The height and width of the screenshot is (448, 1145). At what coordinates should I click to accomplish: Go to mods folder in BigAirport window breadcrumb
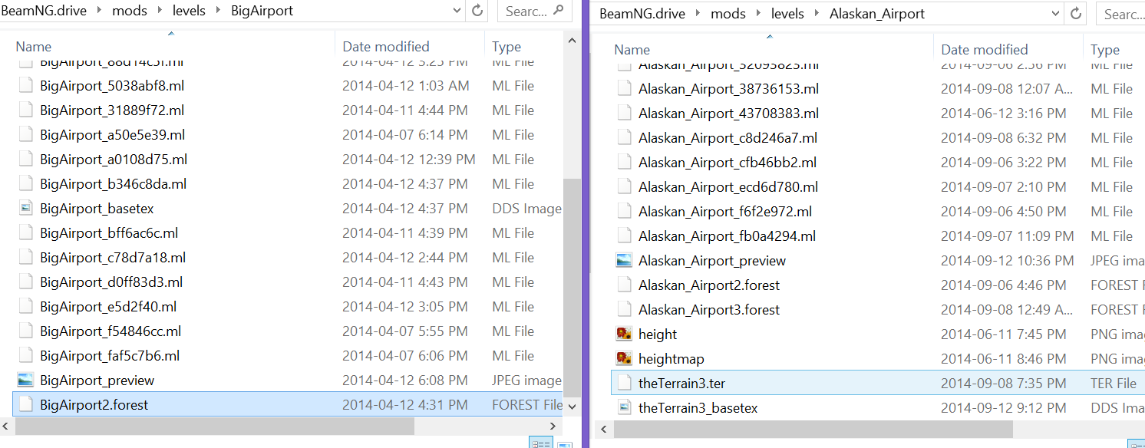(x=130, y=12)
